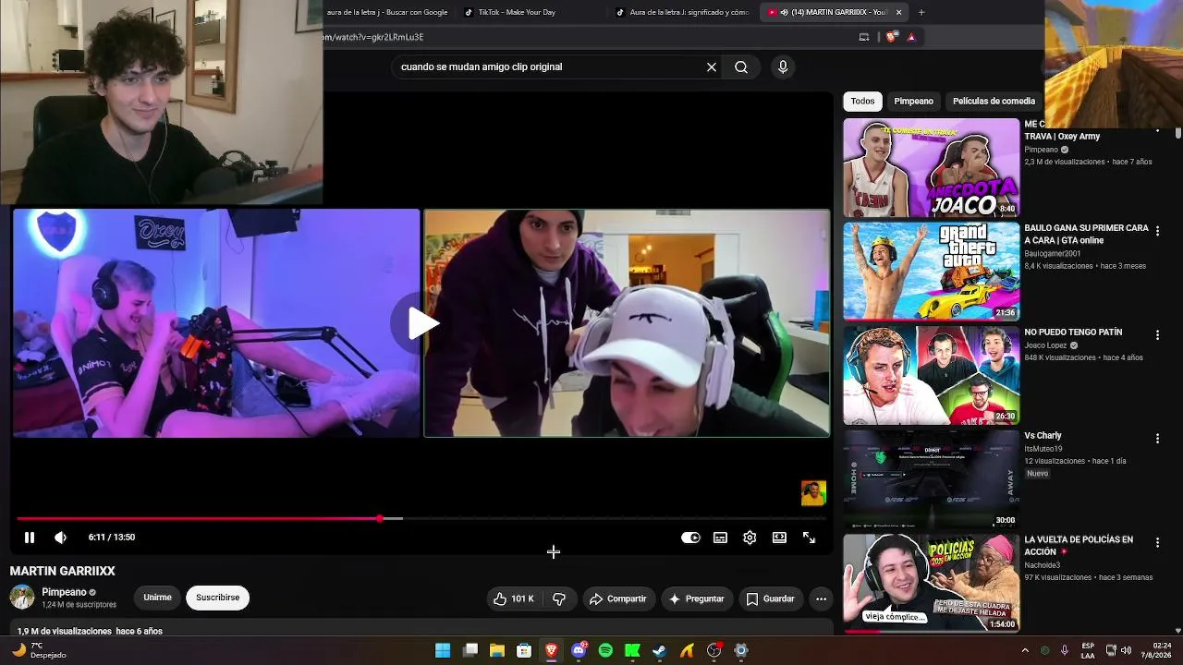Open a new browser tab
The width and height of the screenshot is (1183, 665).
921,12
